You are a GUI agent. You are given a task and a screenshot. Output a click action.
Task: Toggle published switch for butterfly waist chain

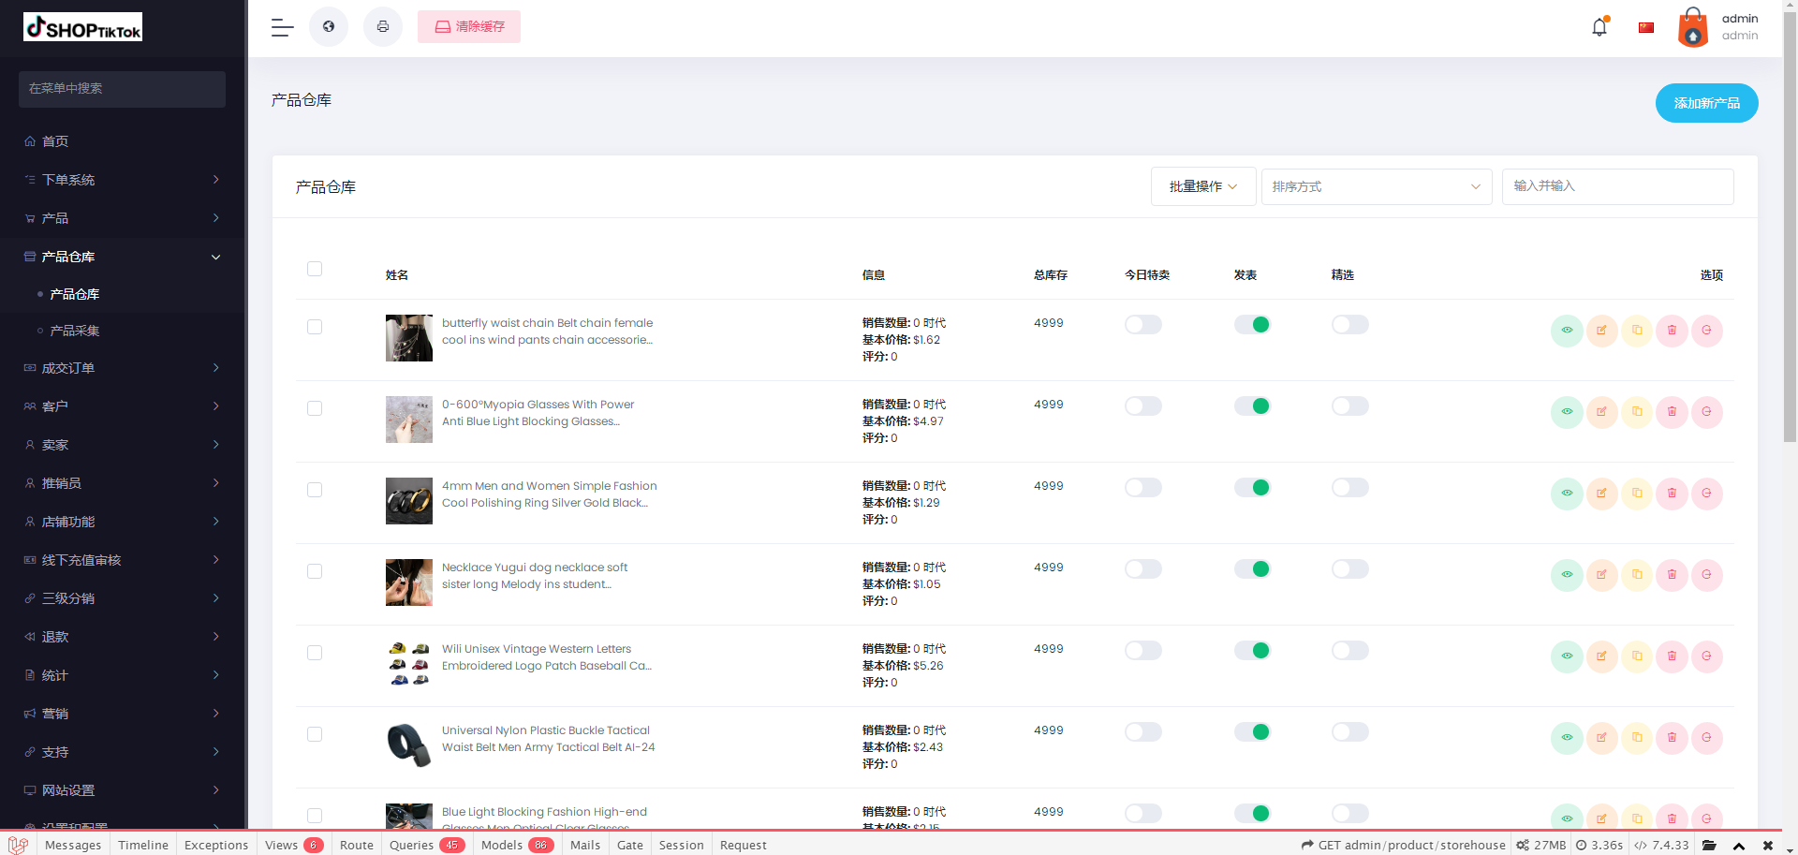pyautogui.click(x=1251, y=325)
